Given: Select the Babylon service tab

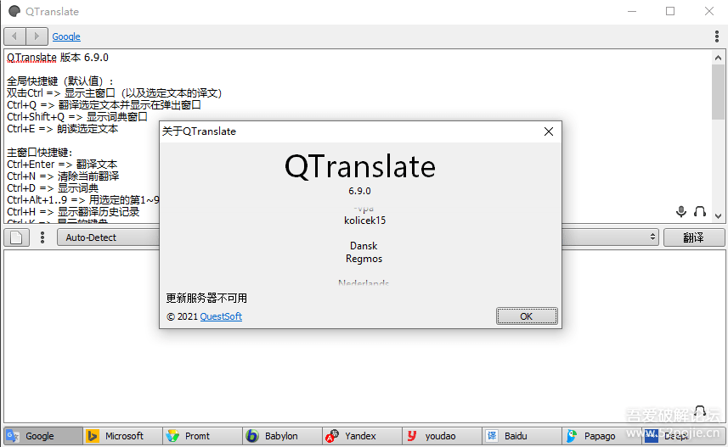Looking at the screenshot, I should 283,436.
